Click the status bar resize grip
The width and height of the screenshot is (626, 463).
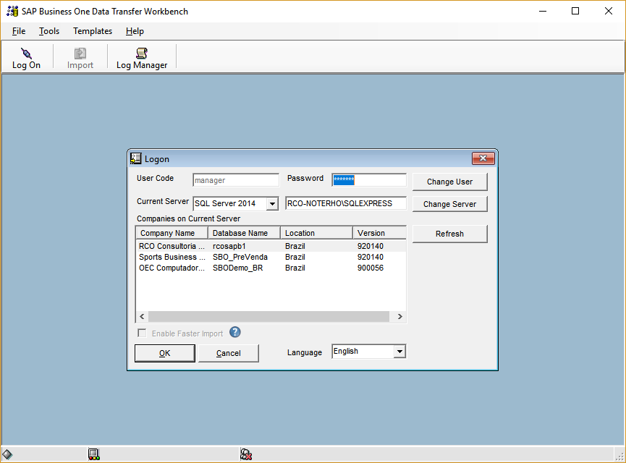pyautogui.click(x=619, y=456)
